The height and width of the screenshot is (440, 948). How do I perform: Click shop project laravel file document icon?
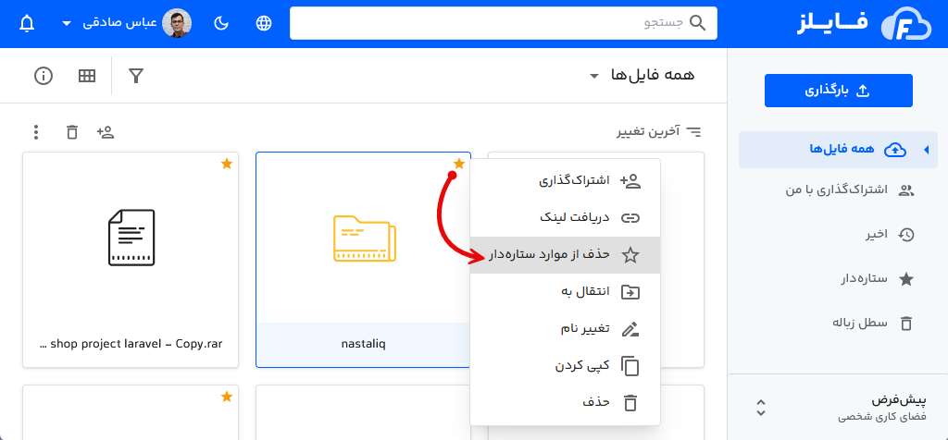pos(131,238)
